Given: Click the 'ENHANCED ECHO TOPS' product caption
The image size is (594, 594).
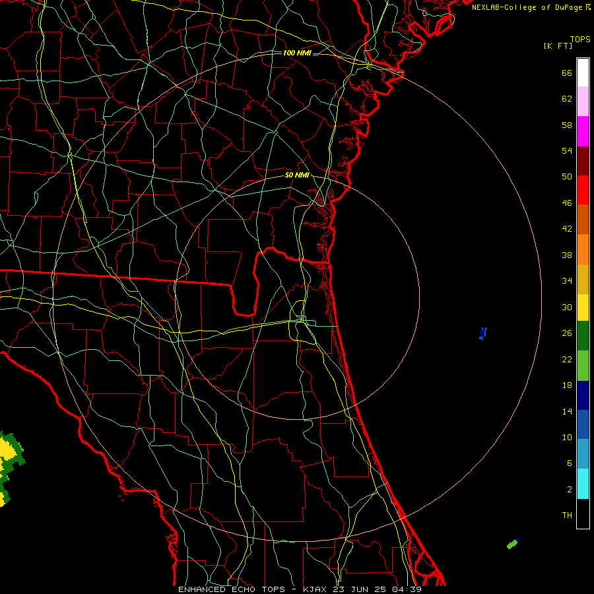Looking at the screenshot, I should coord(232,589).
